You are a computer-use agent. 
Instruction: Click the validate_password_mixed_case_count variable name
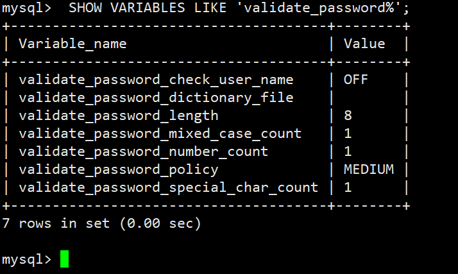(x=160, y=133)
